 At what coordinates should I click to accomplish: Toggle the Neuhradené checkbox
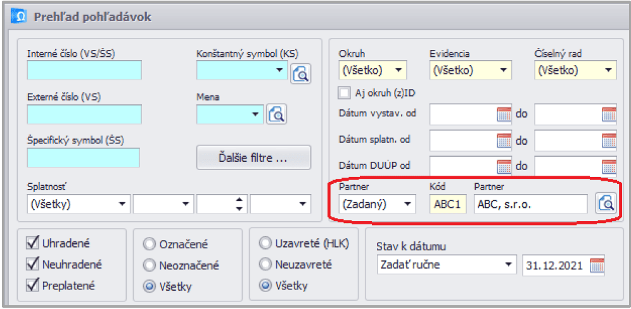[x=33, y=264]
